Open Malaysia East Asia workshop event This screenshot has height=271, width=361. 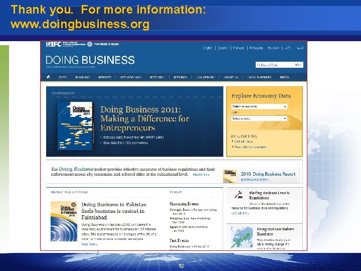point(190,220)
